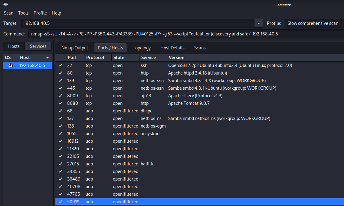344x206 pixels.
Task: Toggle the Hosts view button
Action: (14, 46)
